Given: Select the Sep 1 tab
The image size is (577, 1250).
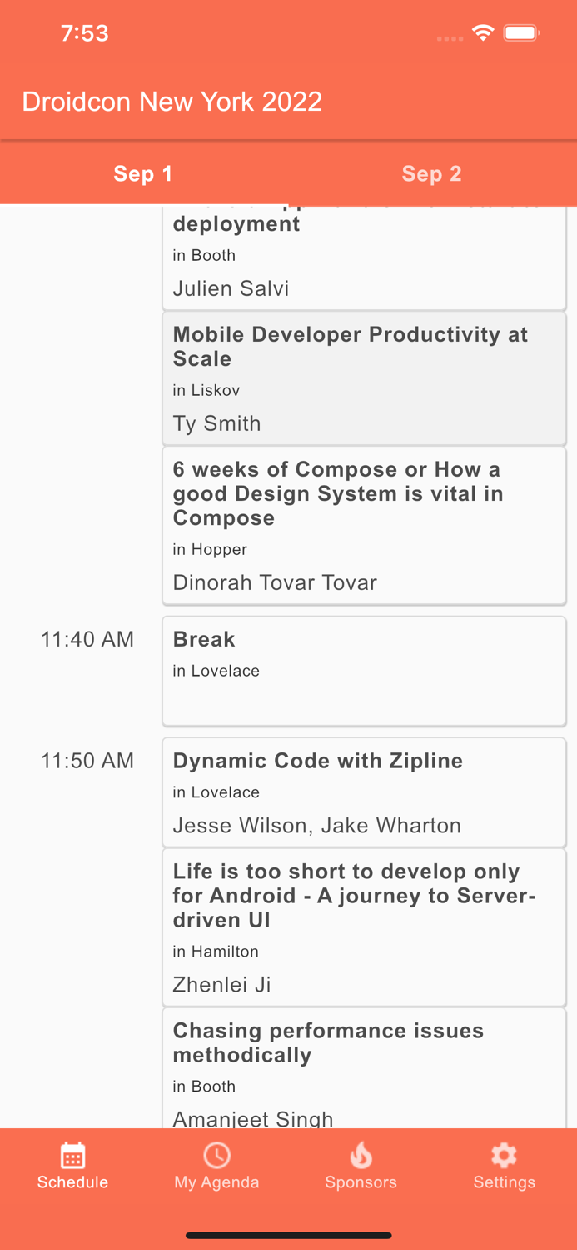Looking at the screenshot, I should (x=142, y=174).
